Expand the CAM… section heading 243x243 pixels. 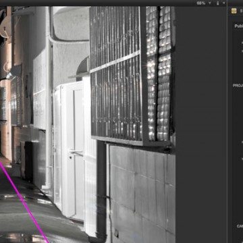click(x=240, y=226)
